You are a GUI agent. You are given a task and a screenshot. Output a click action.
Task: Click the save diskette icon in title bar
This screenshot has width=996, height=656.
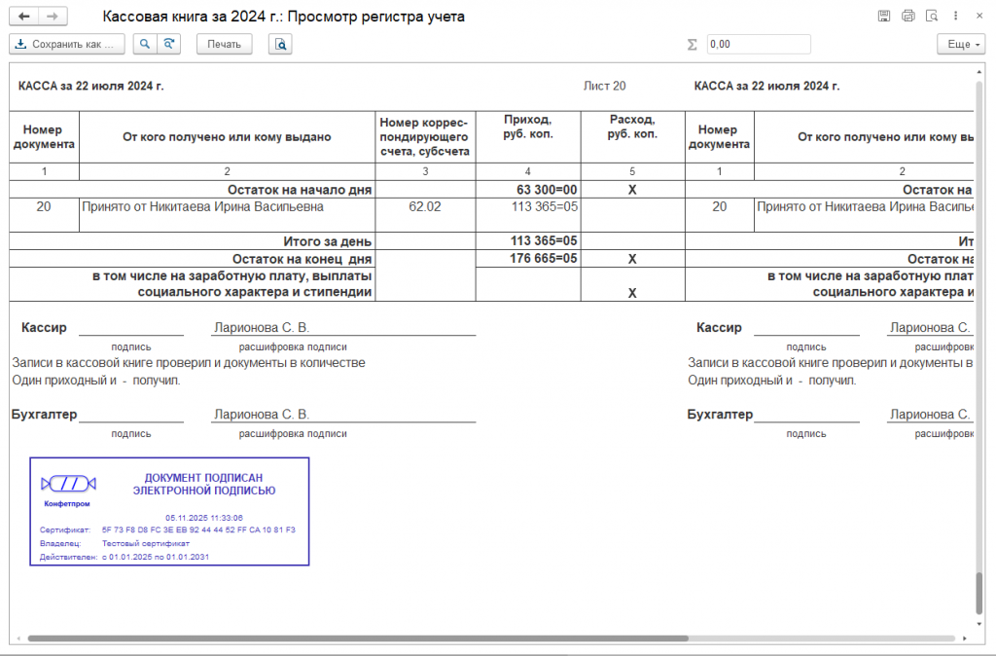coord(884,16)
